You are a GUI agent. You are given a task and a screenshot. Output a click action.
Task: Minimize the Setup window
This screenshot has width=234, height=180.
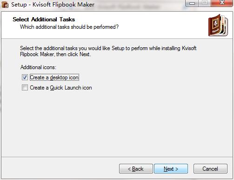192,3
